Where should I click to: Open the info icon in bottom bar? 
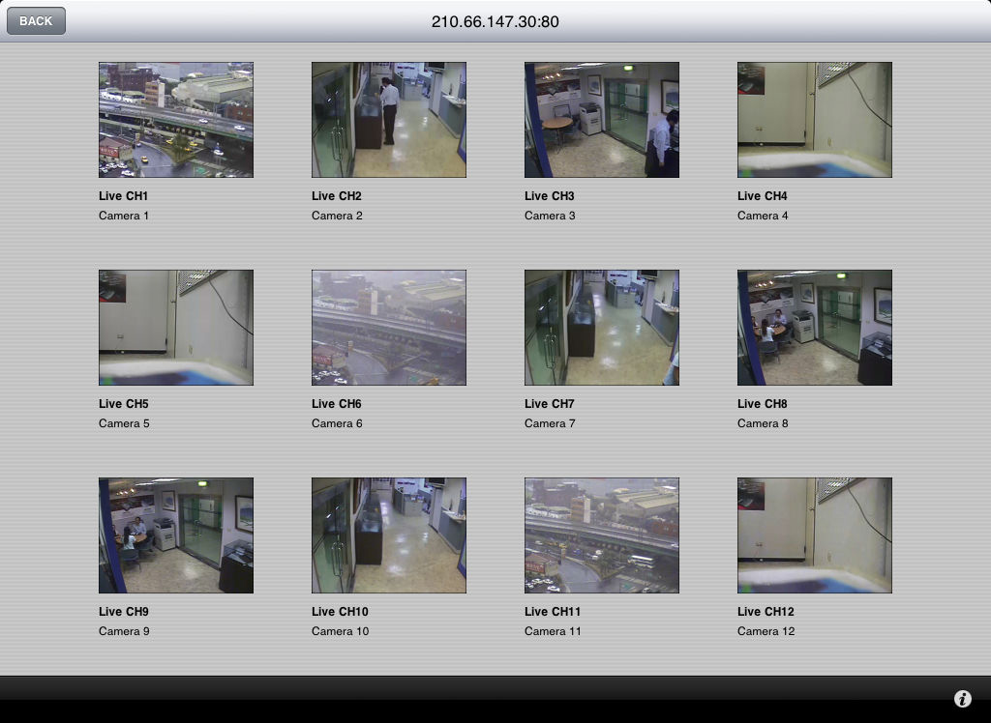tap(963, 699)
